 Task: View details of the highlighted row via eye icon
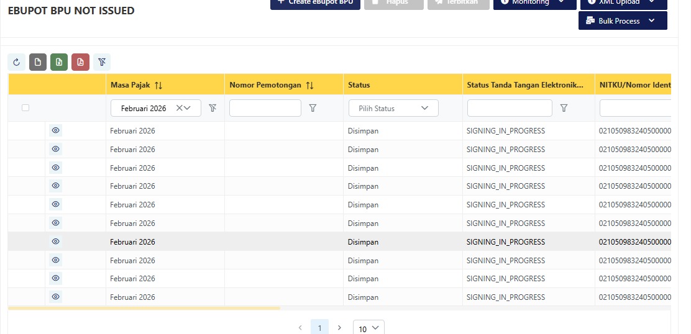tap(55, 241)
